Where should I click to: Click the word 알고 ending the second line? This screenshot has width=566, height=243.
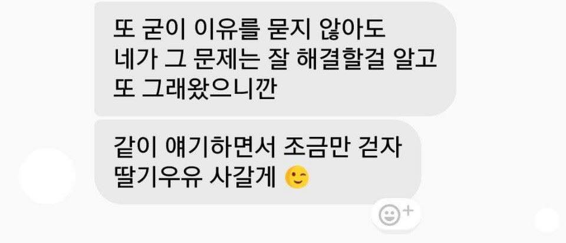(x=416, y=60)
